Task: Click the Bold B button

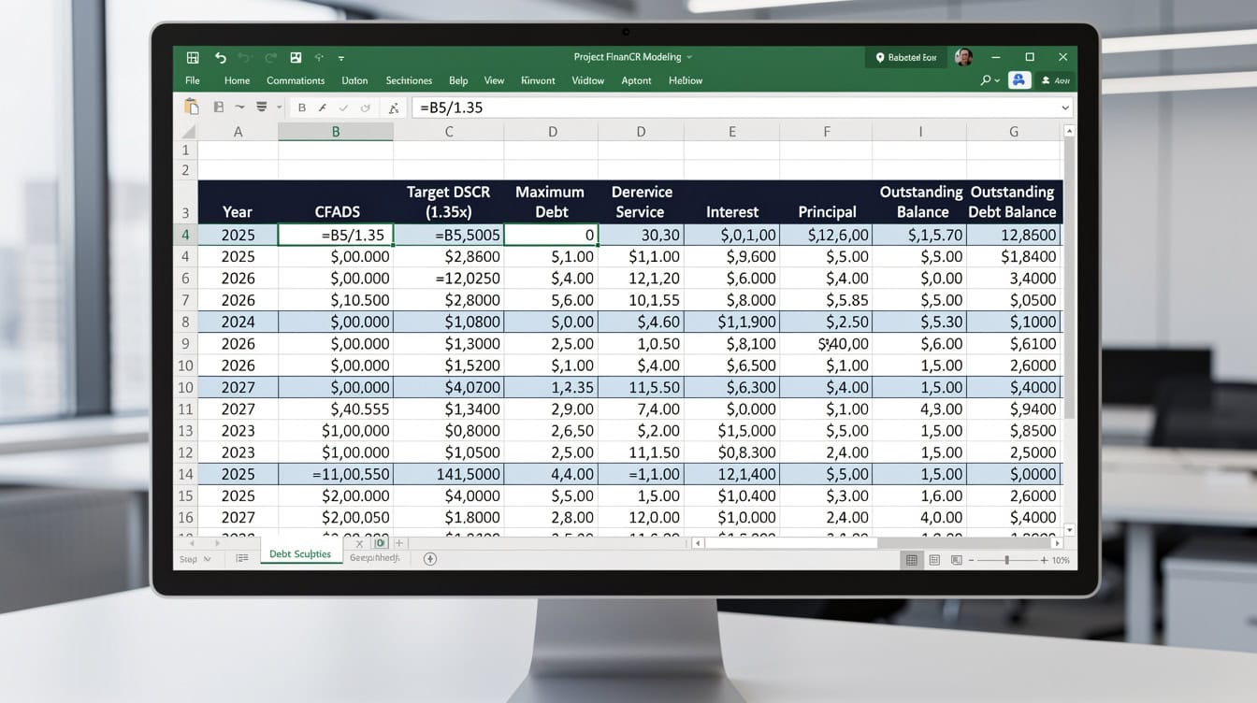Action: [x=301, y=108]
